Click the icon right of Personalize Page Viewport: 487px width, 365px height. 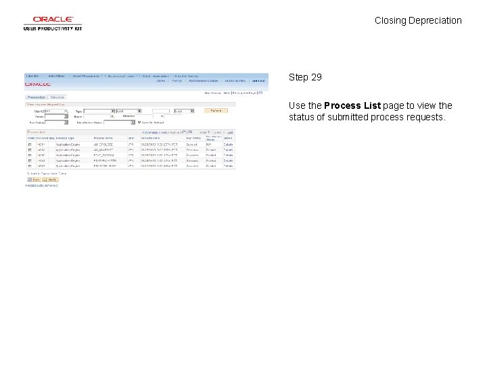click(260, 93)
